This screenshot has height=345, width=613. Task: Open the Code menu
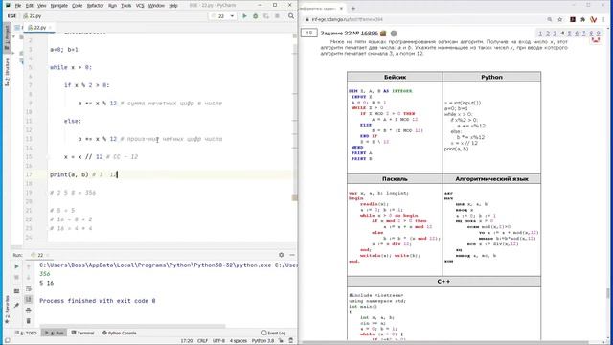point(77,6)
